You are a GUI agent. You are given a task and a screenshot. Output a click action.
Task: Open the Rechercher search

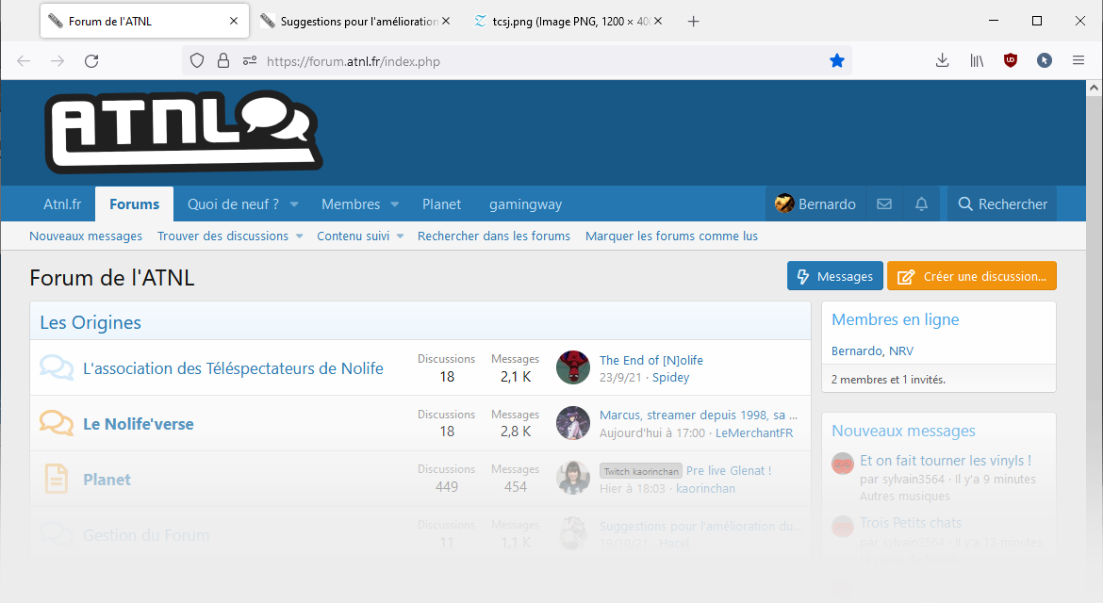click(1002, 204)
